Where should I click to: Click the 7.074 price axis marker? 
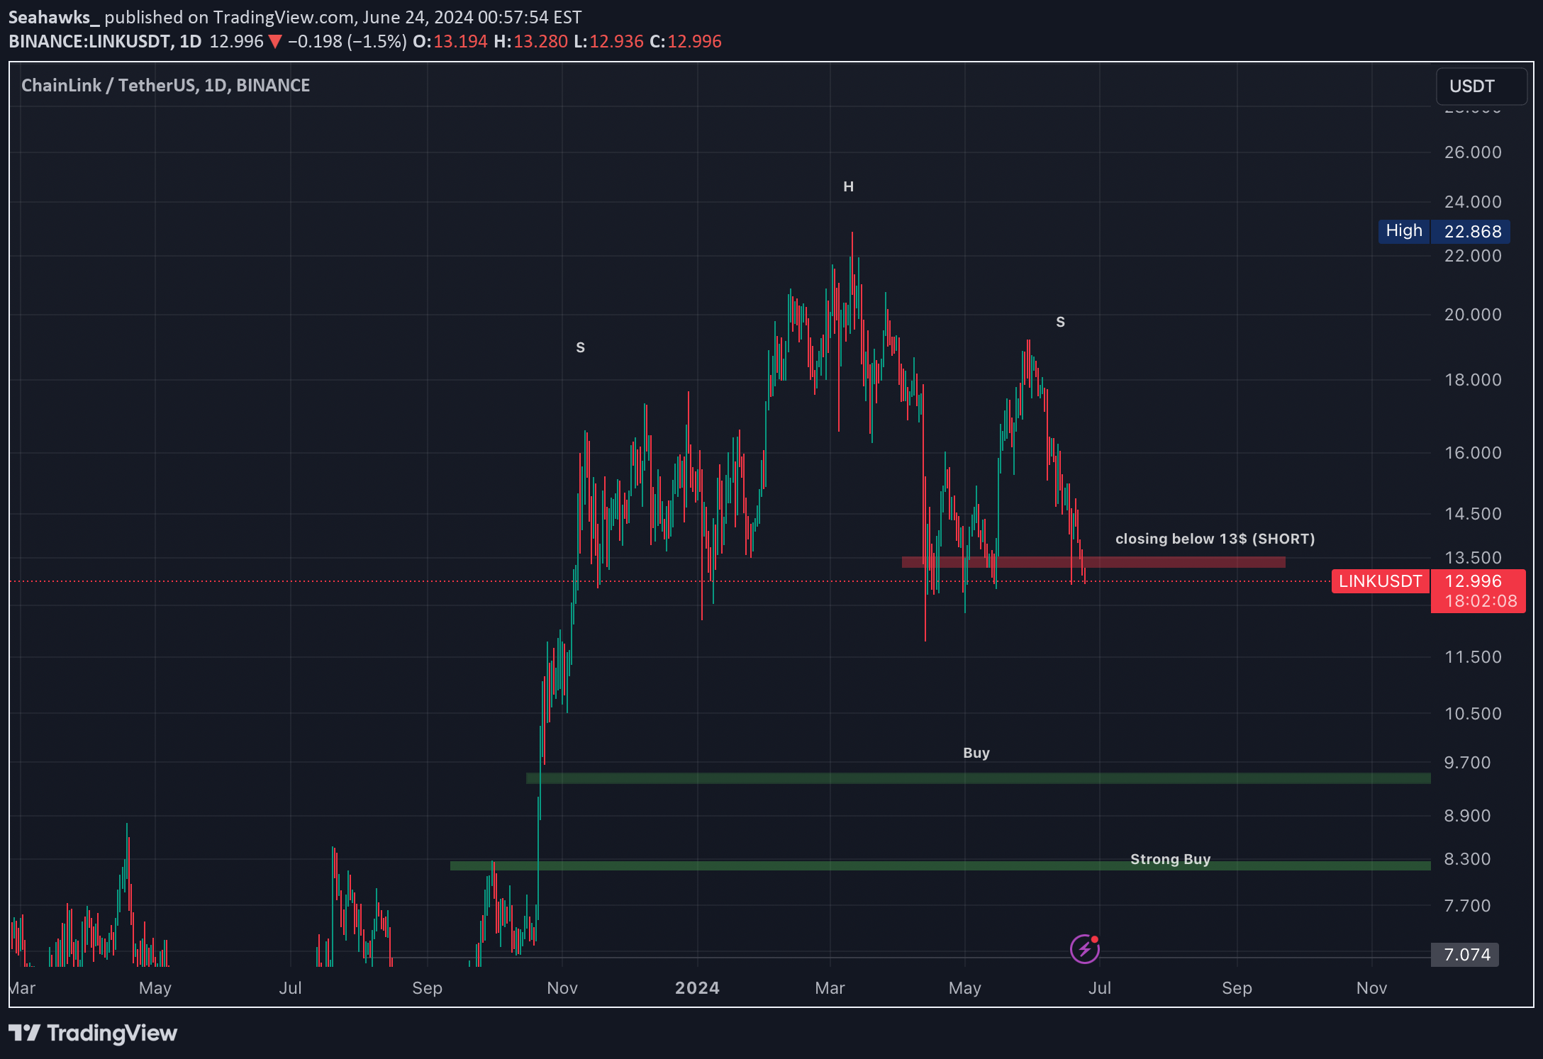[x=1465, y=955]
